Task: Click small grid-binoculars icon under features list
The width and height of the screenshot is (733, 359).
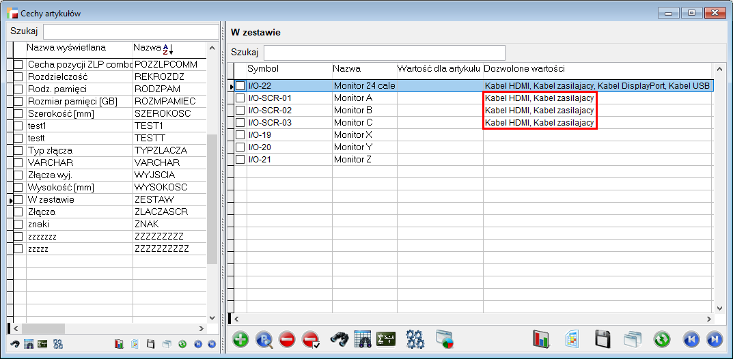Action: (x=29, y=344)
